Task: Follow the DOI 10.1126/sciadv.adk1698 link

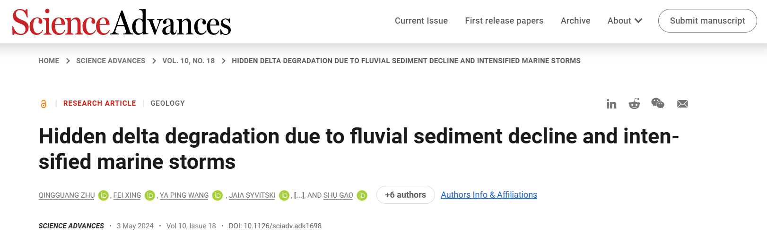Action: (275, 226)
